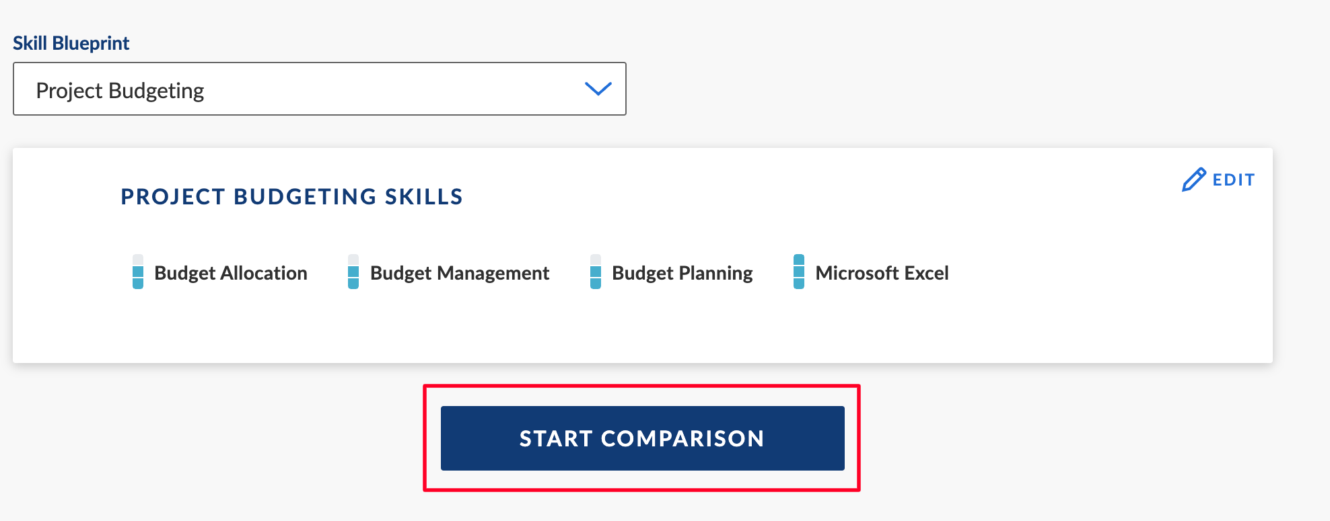Expand the Skill Blueprint dropdown chevron

point(598,89)
